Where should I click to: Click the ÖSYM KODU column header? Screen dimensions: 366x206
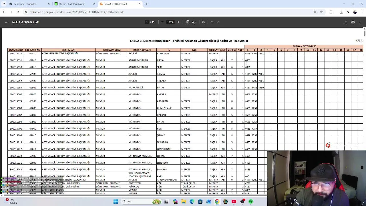pos(16,50)
